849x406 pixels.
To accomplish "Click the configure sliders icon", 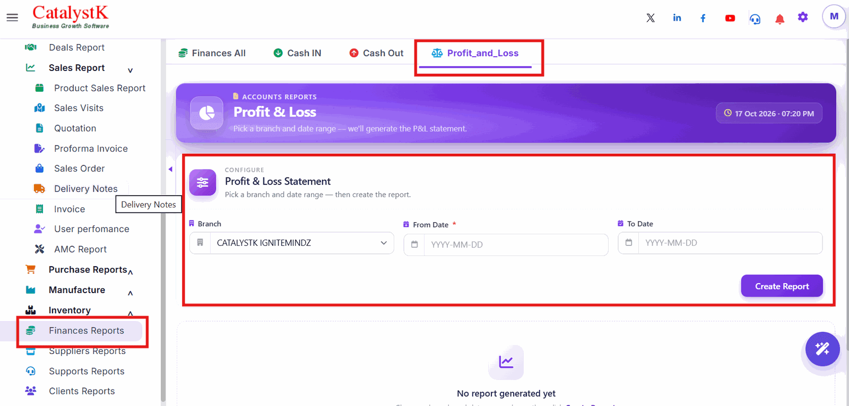I will [203, 183].
